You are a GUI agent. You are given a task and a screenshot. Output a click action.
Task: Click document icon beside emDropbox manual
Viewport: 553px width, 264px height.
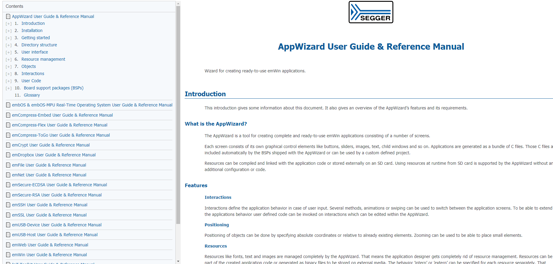8,155
